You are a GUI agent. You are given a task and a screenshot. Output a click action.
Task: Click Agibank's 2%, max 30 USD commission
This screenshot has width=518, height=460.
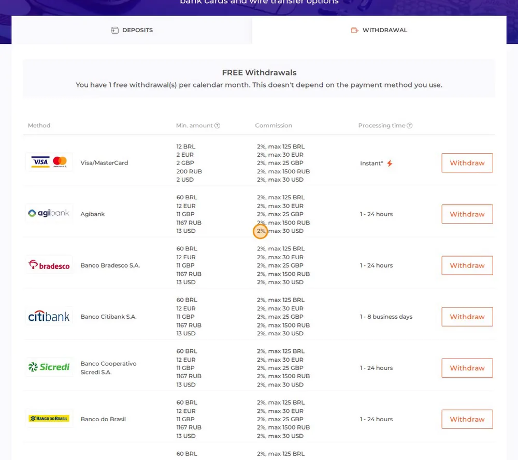click(x=280, y=231)
